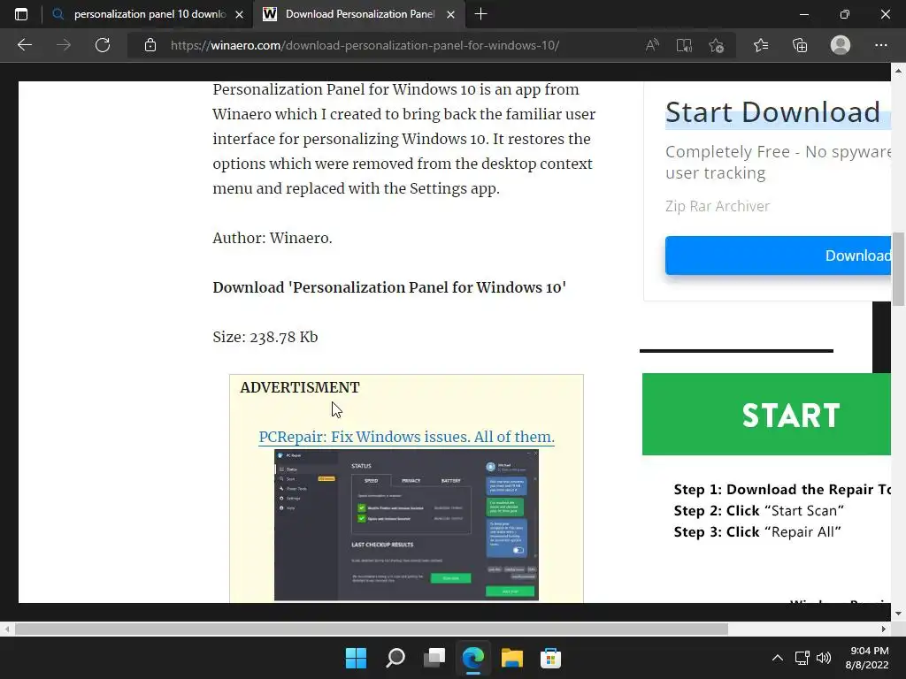906x679 pixels.
Task: Click the vertical scrollbar thumb
Action: [898, 269]
